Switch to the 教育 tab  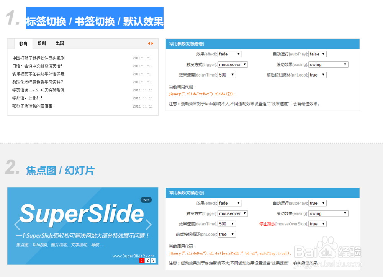23,44
